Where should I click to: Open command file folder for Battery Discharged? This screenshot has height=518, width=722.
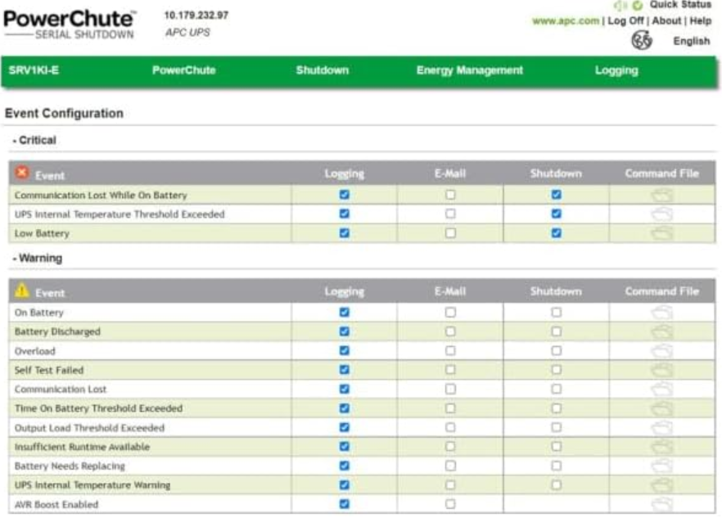tap(661, 331)
